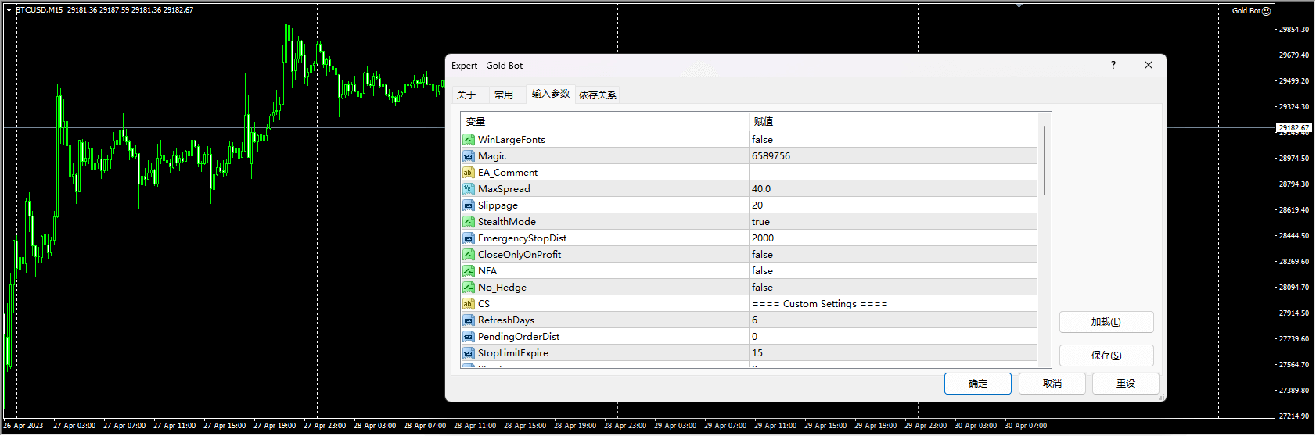
Task: Switch to the 常用 tab
Action: [504, 95]
